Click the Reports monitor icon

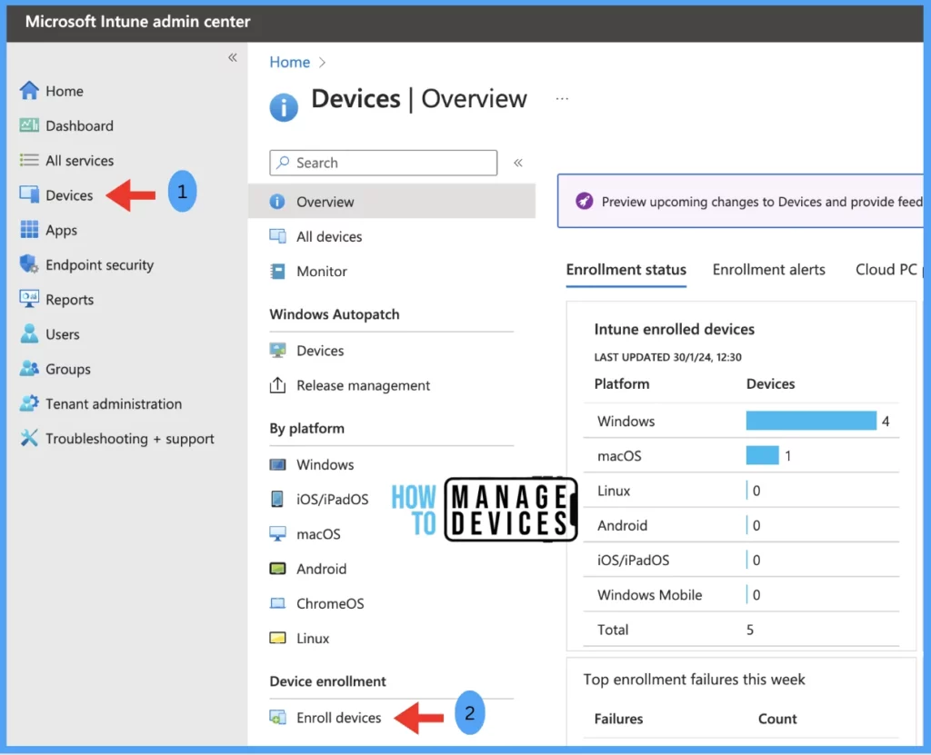coord(29,299)
